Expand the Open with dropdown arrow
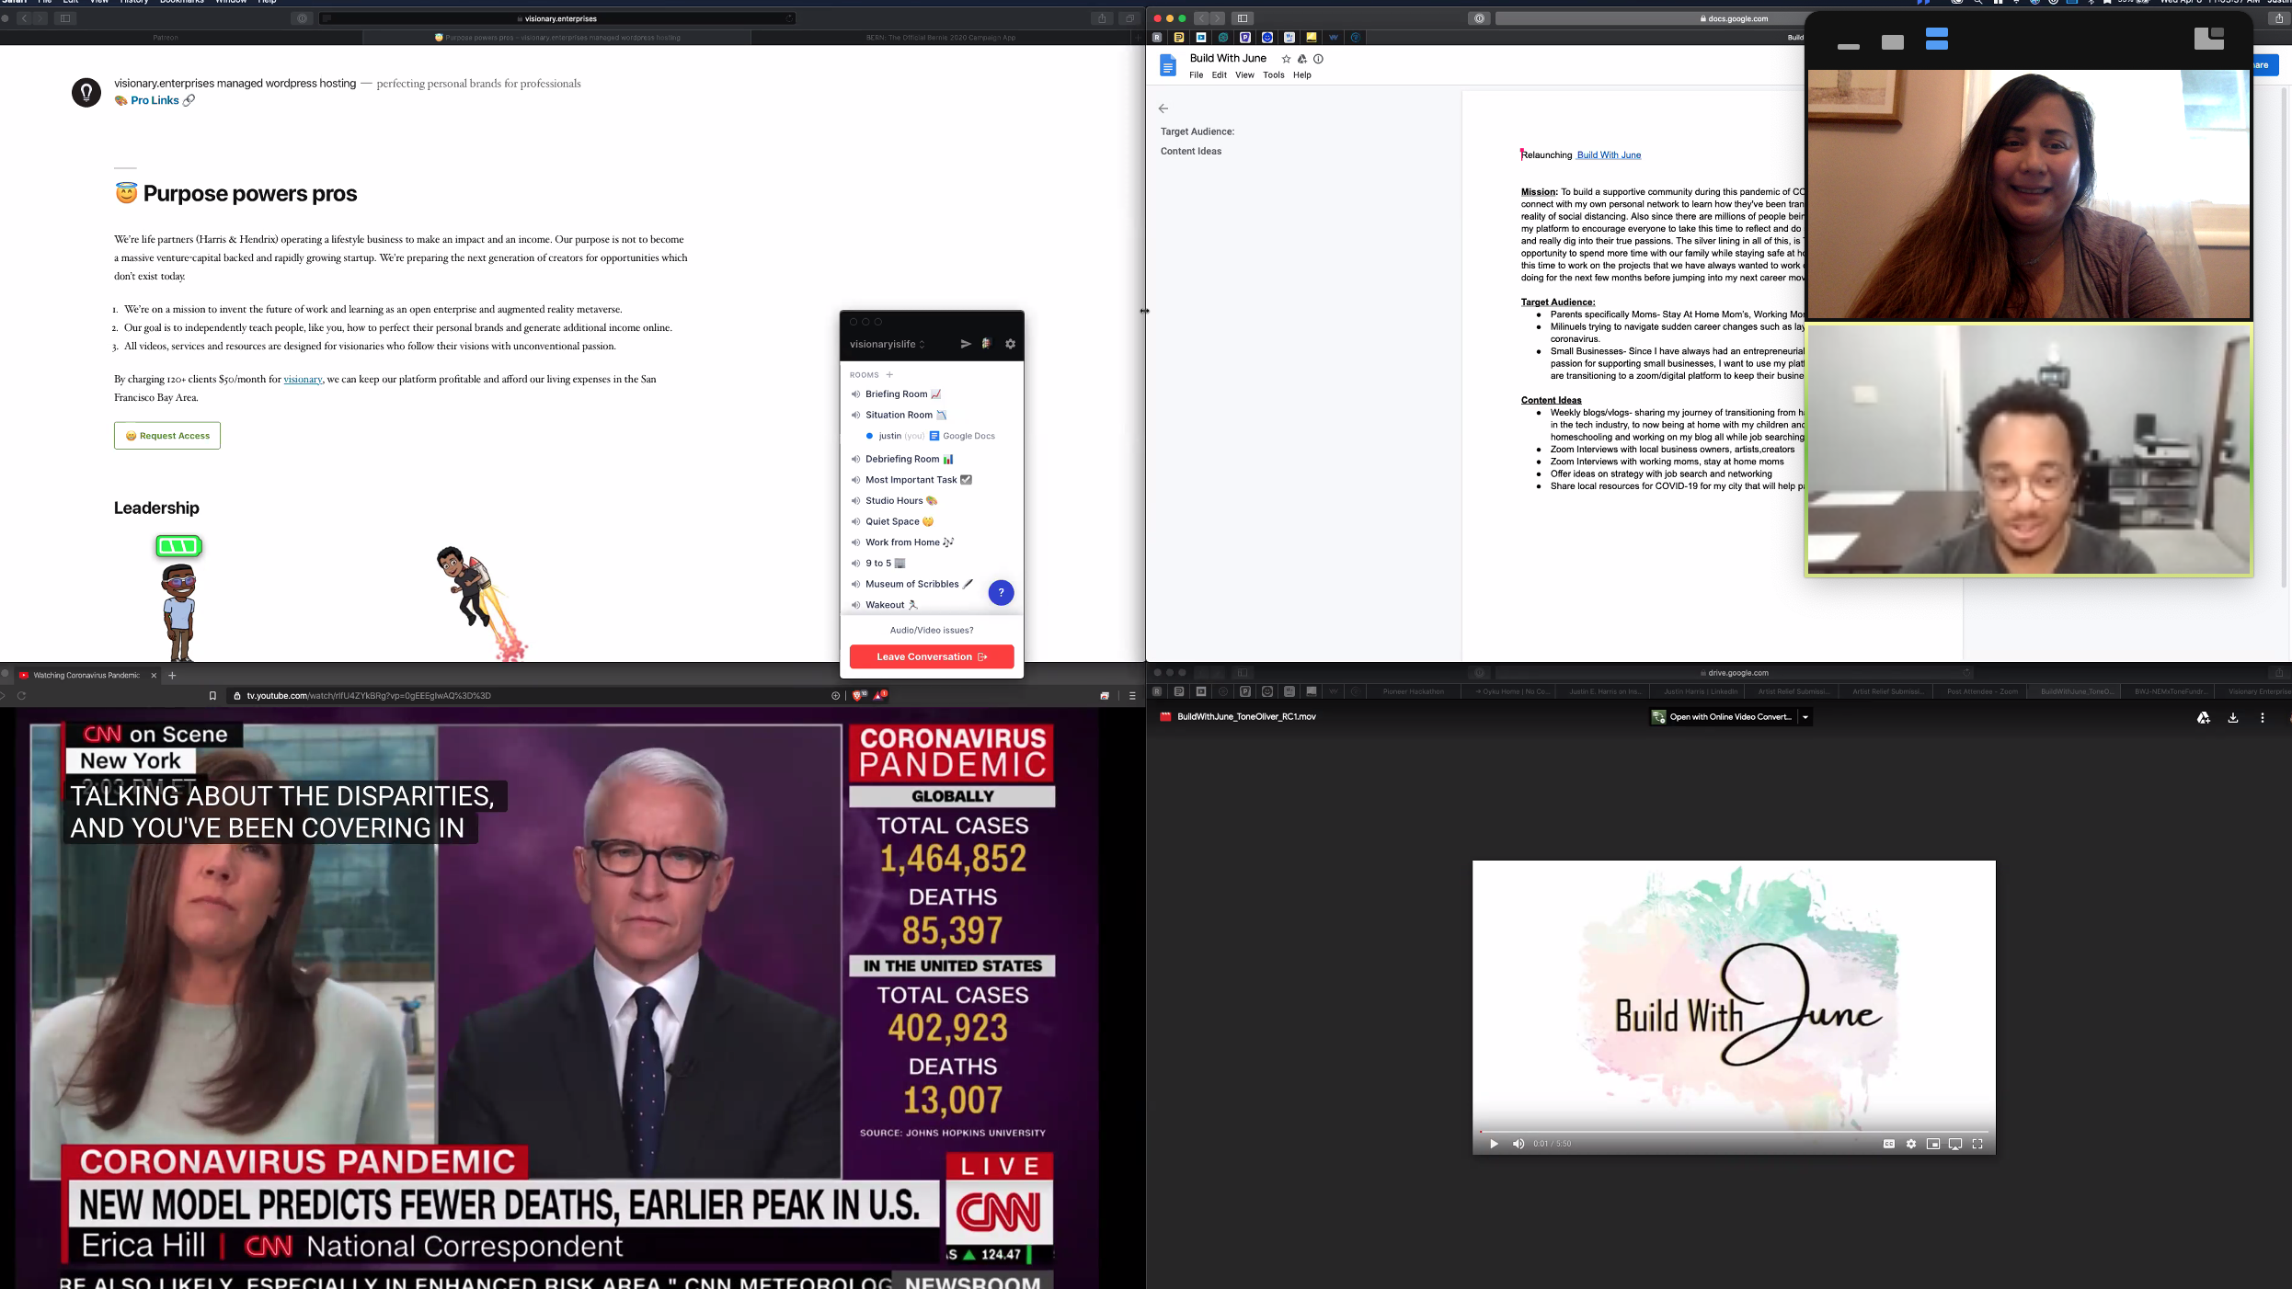2292x1289 pixels. [x=1805, y=717]
